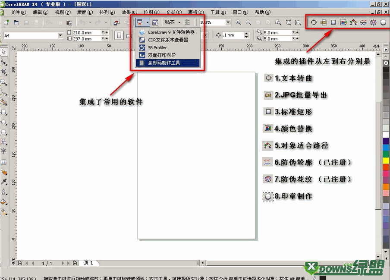The height and width of the screenshot is (280, 390).
Task: Click the anti-counterfeit outline plugin icon
Action: [363, 22]
